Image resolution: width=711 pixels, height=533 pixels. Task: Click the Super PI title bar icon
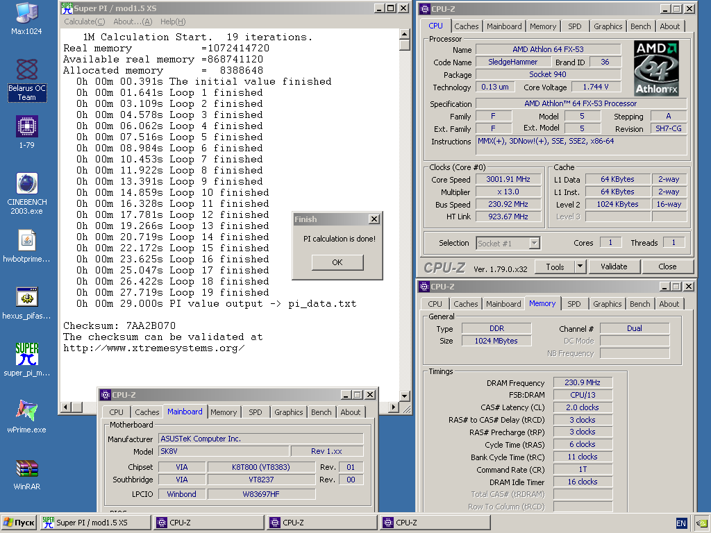[x=67, y=8]
